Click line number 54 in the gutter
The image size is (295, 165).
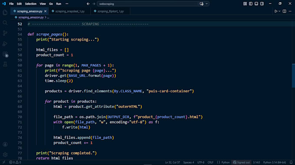(x=20, y=34)
